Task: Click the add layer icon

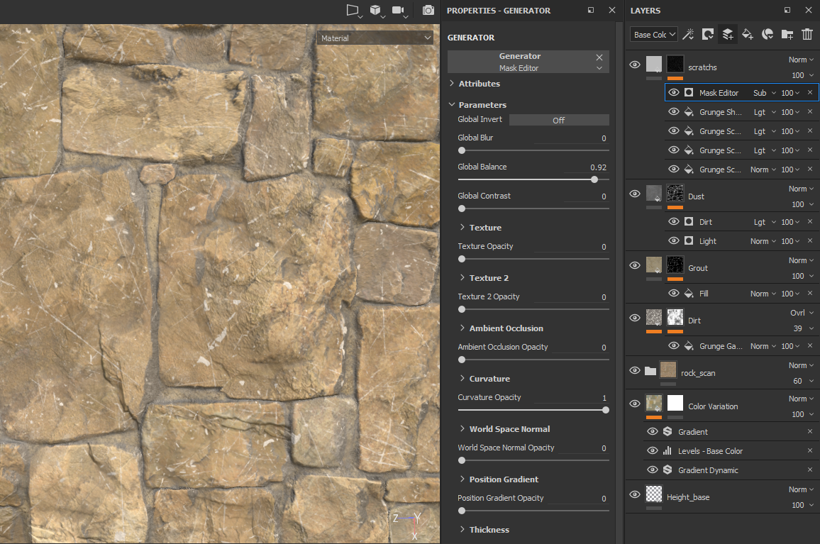Action: coord(727,34)
